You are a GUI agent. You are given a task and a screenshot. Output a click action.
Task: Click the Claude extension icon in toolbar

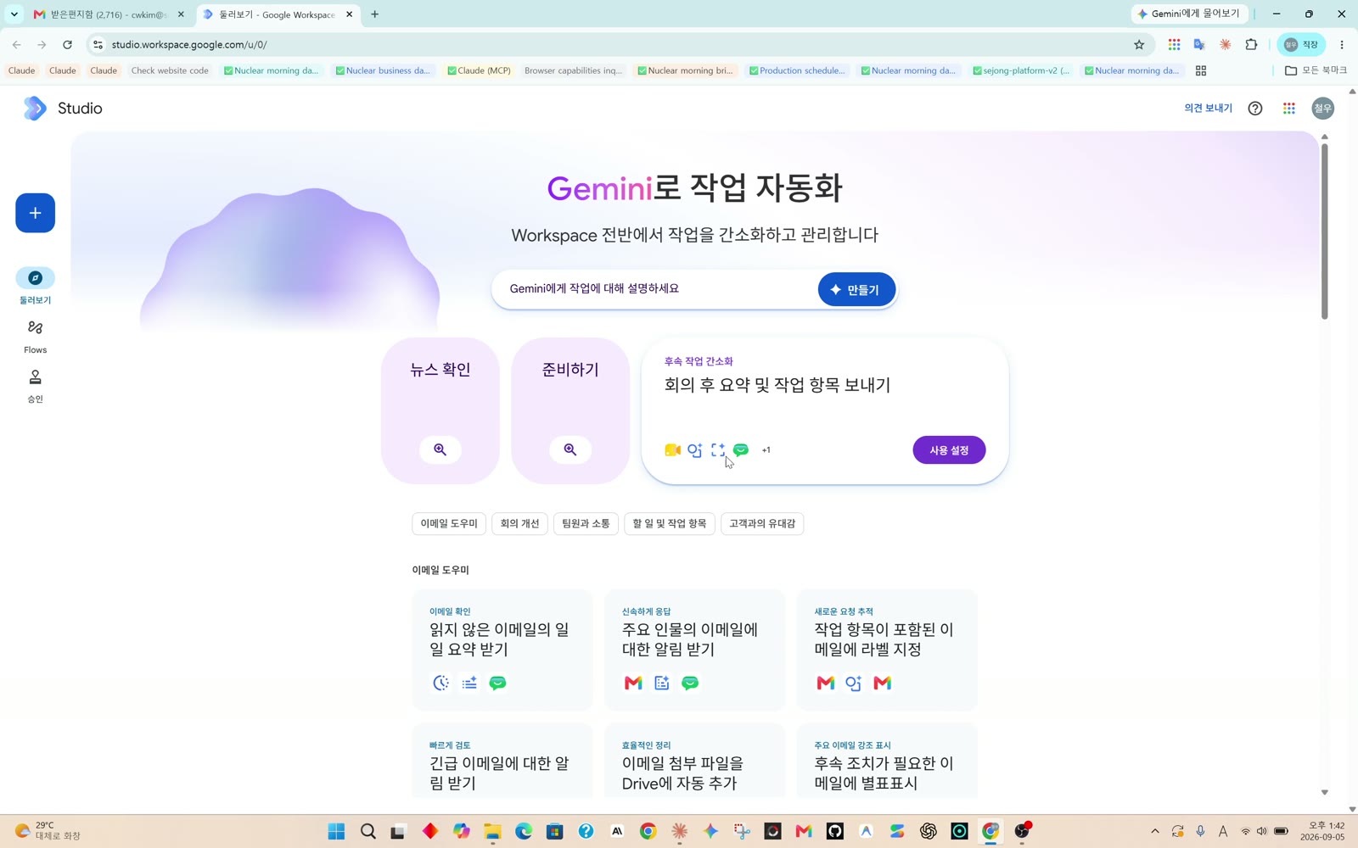(1226, 45)
